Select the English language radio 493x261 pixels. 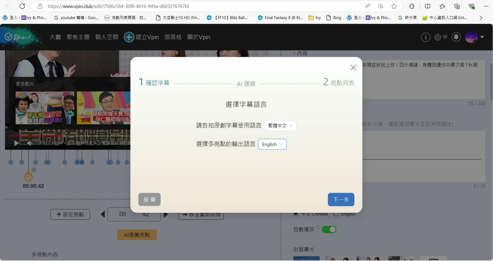point(336,214)
